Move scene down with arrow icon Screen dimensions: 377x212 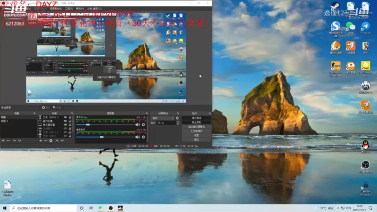(19, 140)
